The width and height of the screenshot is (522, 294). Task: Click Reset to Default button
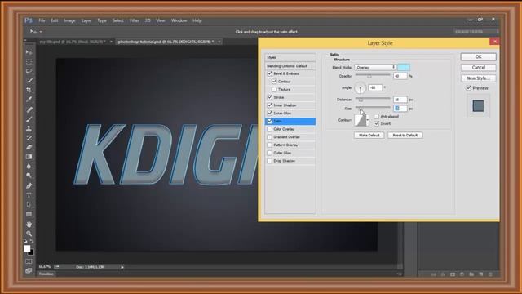coord(405,135)
